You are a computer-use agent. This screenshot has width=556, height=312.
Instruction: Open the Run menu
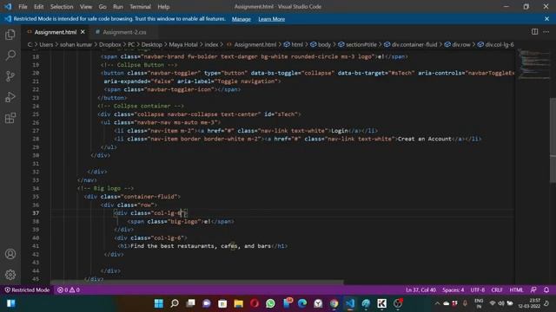pos(118,6)
